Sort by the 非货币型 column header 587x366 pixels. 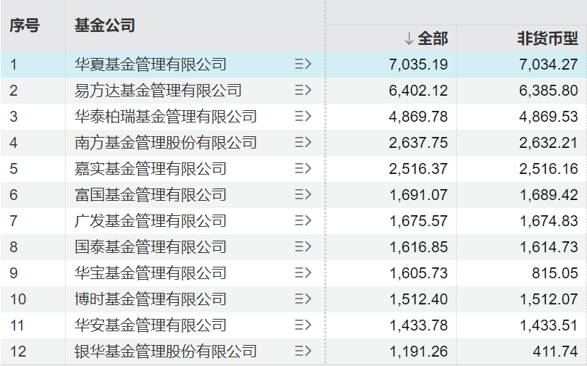(548, 38)
